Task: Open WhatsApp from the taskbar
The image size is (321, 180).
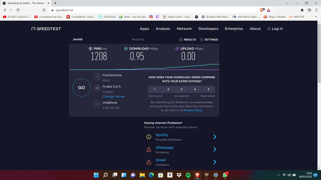Action: [225, 175]
